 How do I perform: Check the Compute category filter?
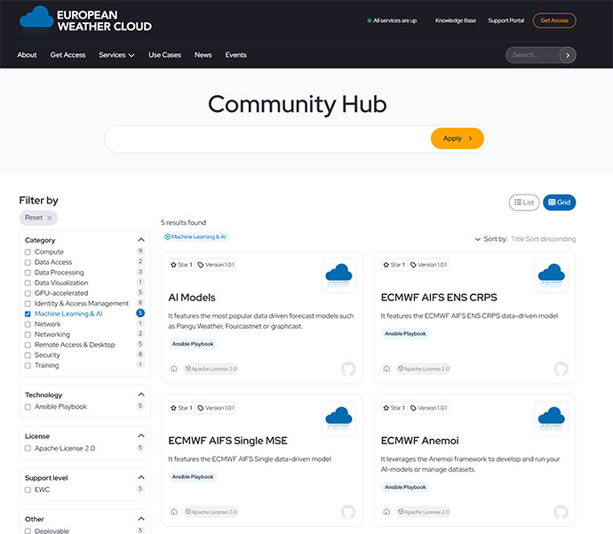28,252
